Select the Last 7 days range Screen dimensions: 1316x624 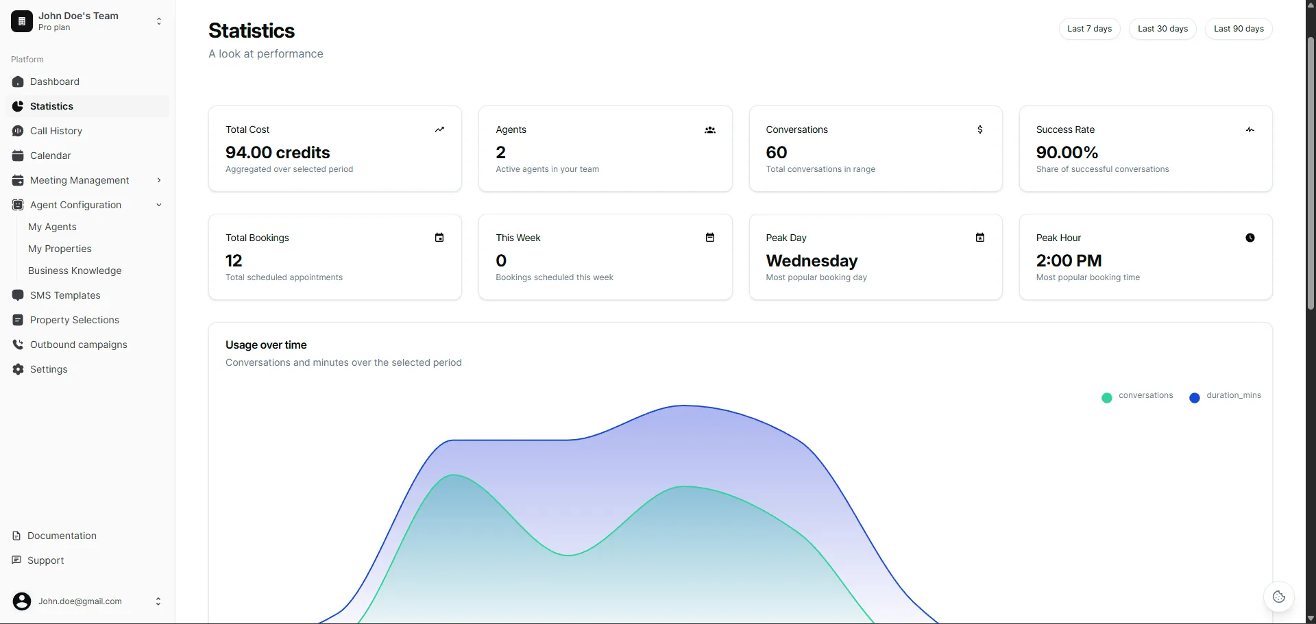tap(1089, 29)
